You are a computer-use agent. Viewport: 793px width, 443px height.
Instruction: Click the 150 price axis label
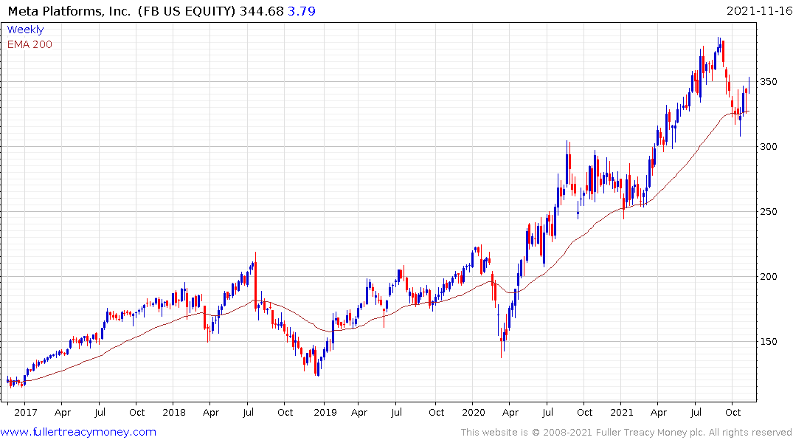[x=769, y=342]
